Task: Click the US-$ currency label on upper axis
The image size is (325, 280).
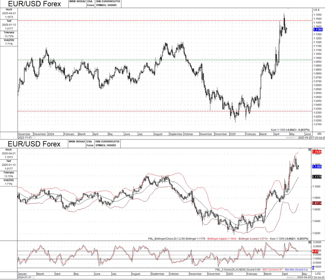Action: (x=316, y=10)
